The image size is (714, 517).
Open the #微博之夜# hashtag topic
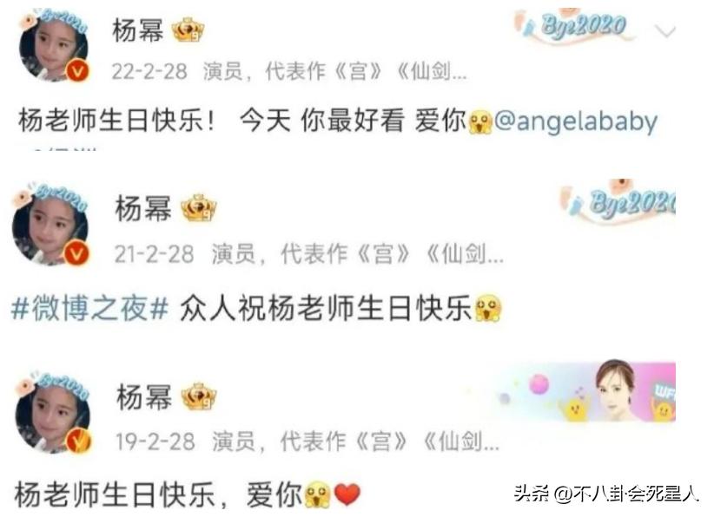coord(89,308)
